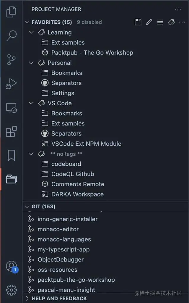This screenshot has width=189, height=303.
Task: Click the filter by tags icon in Favorites header
Action: pos(171,22)
